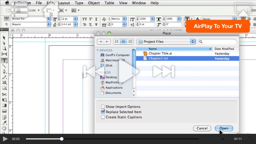Open the File menu
This screenshot has height=144, width=256.
click(39, 3)
